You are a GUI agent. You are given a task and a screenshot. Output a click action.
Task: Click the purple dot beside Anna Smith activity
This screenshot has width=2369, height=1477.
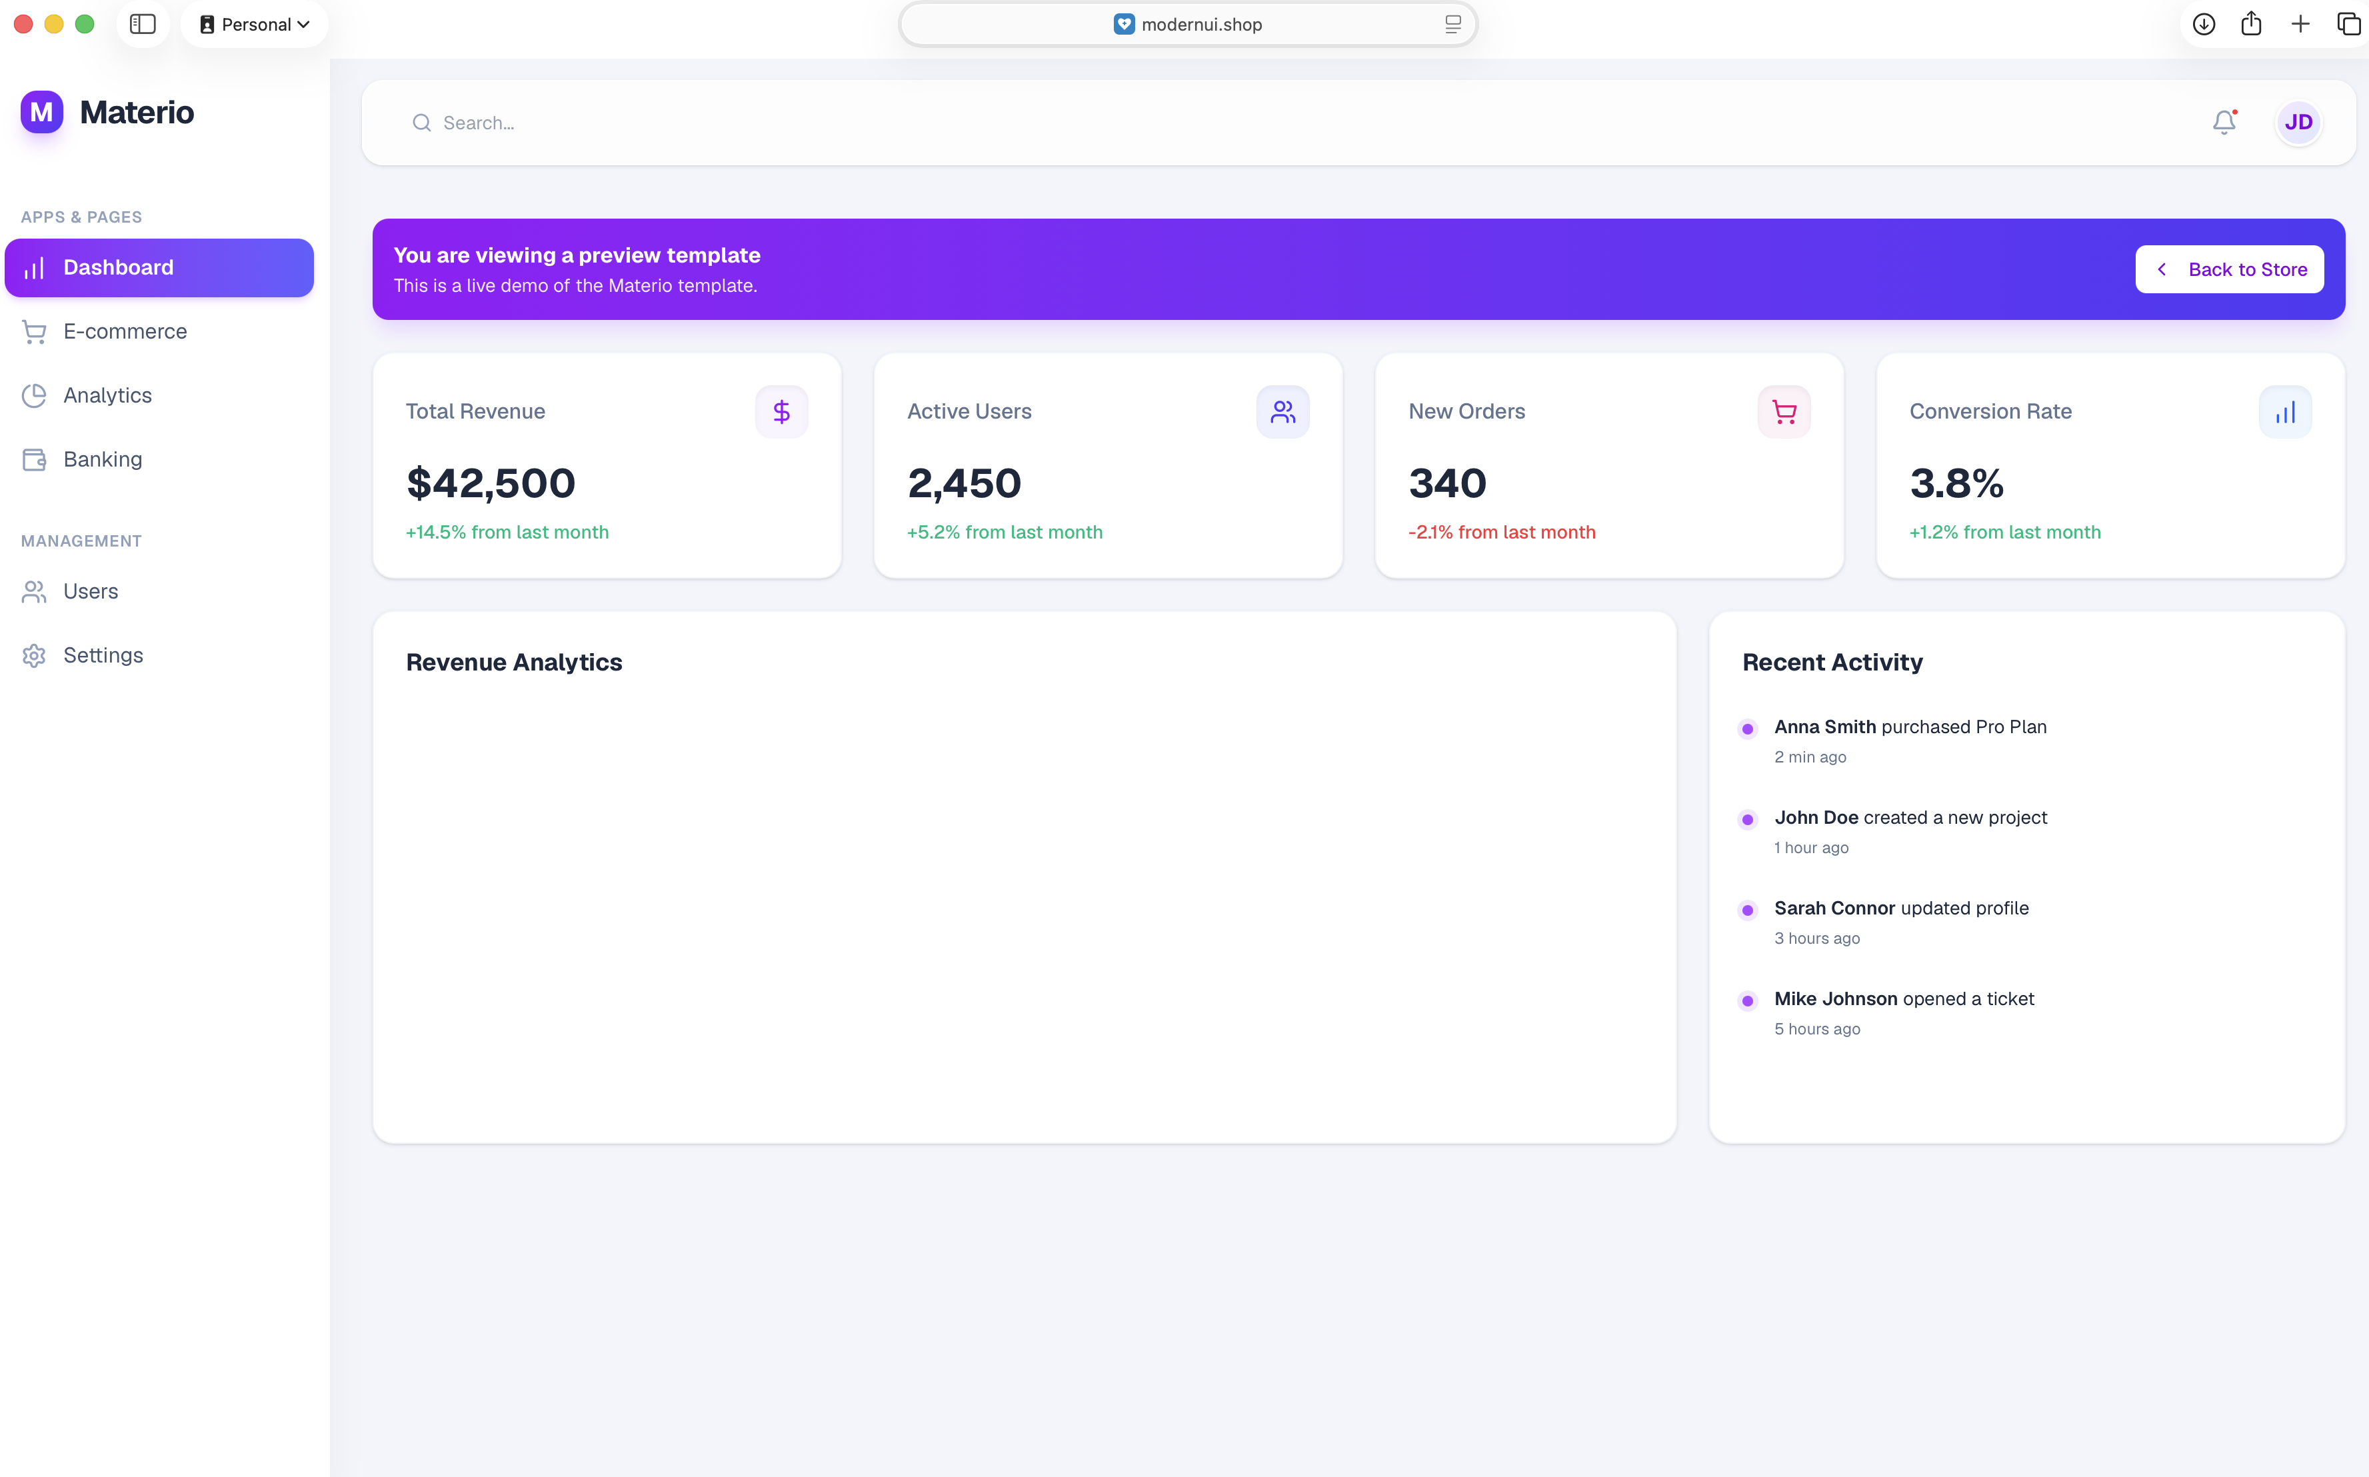pyautogui.click(x=1748, y=729)
